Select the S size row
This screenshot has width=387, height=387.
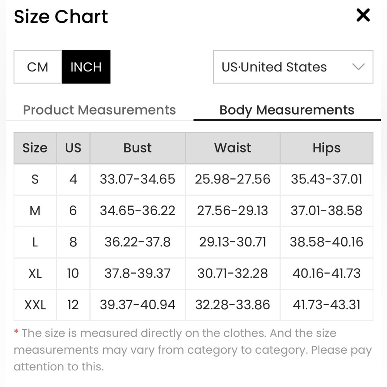point(193,180)
